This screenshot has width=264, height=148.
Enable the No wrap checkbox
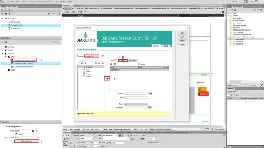point(107,143)
